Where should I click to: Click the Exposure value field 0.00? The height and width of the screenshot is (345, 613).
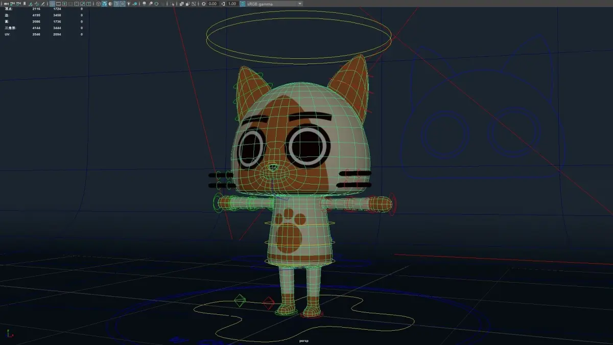click(x=213, y=4)
